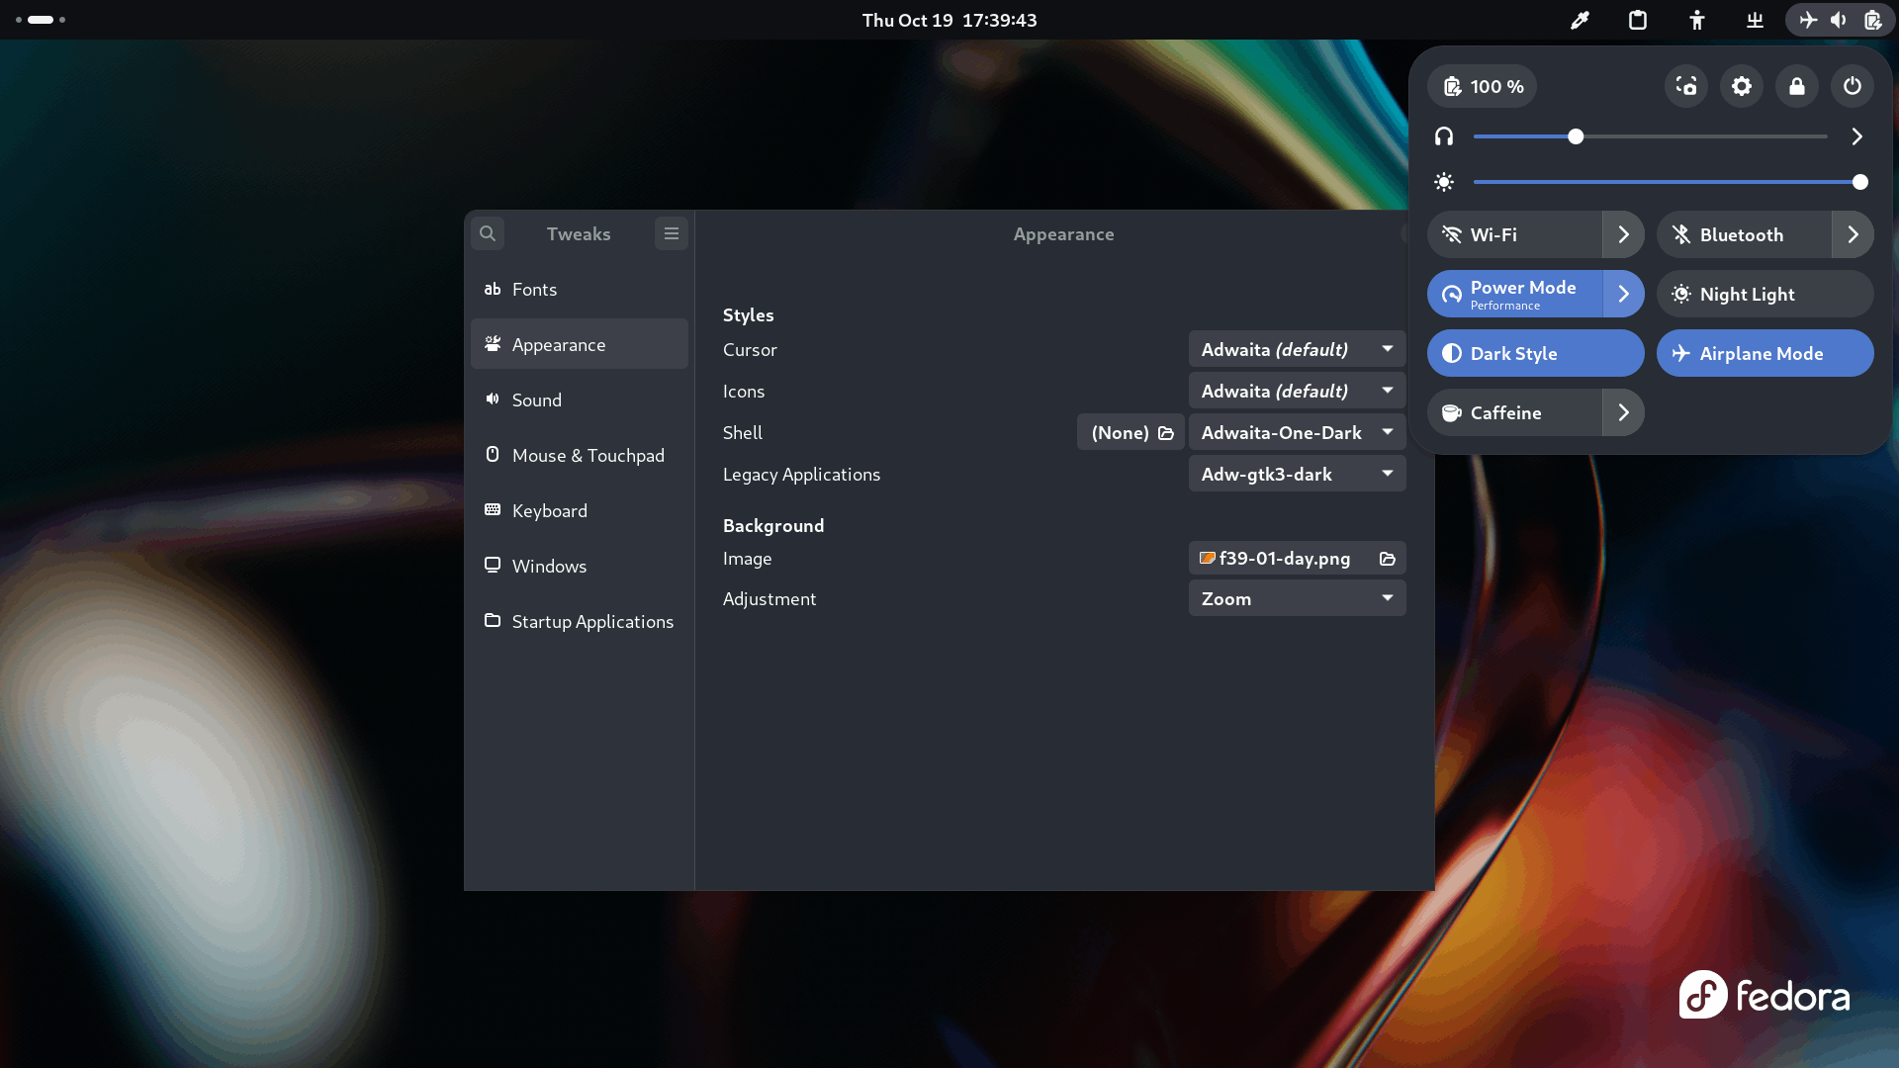Image resolution: width=1899 pixels, height=1068 pixels.
Task: Enable Night Light
Action: pyautogui.click(x=1764, y=295)
